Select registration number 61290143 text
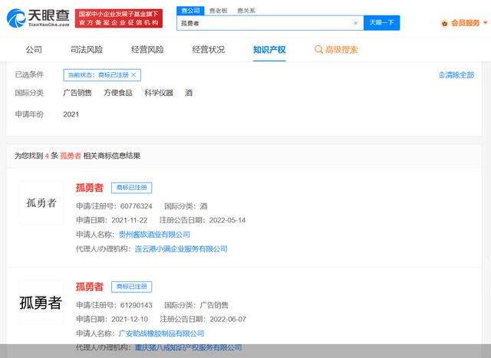491x358 pixels. [137, 305]
